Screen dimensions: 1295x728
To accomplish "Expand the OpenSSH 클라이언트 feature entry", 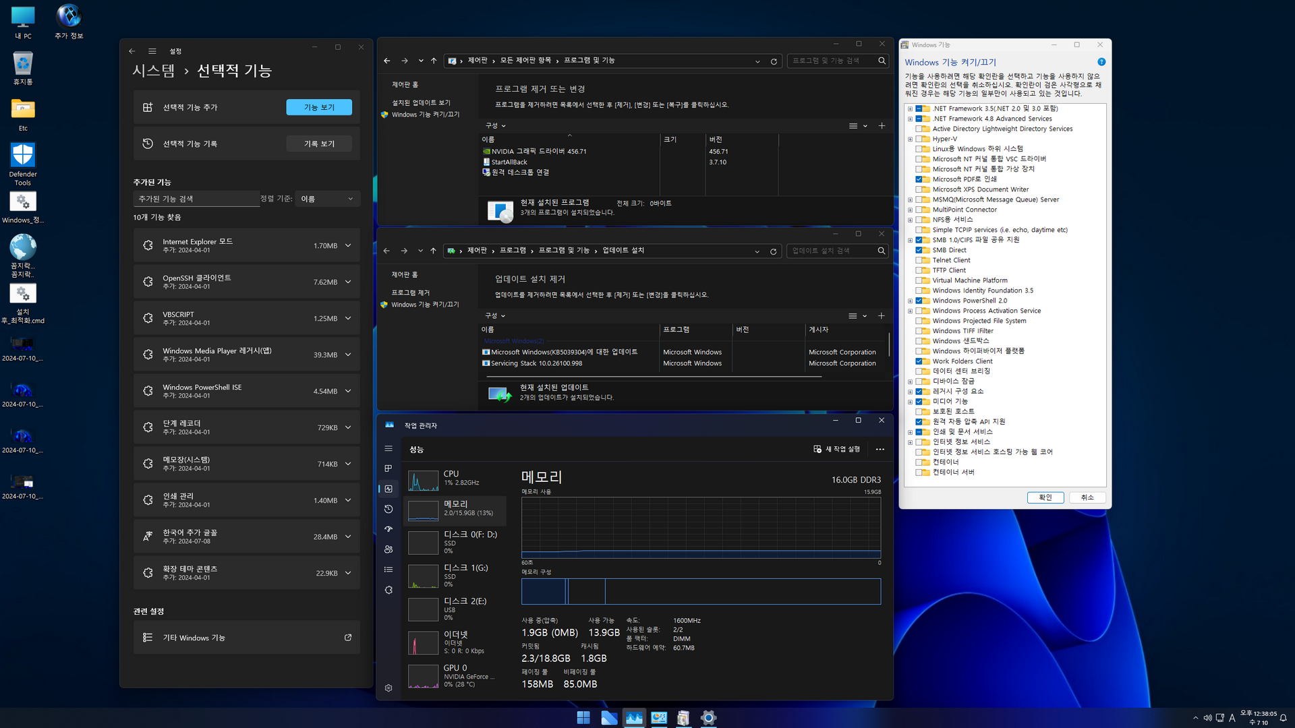I will coord(348,282).
